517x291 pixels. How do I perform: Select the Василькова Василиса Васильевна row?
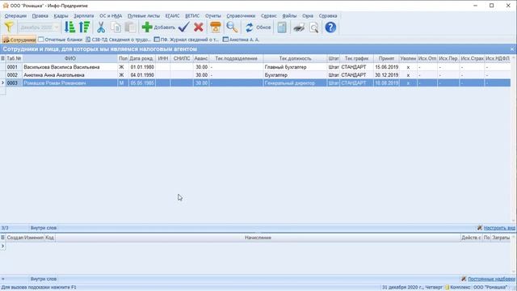point(255,67)
